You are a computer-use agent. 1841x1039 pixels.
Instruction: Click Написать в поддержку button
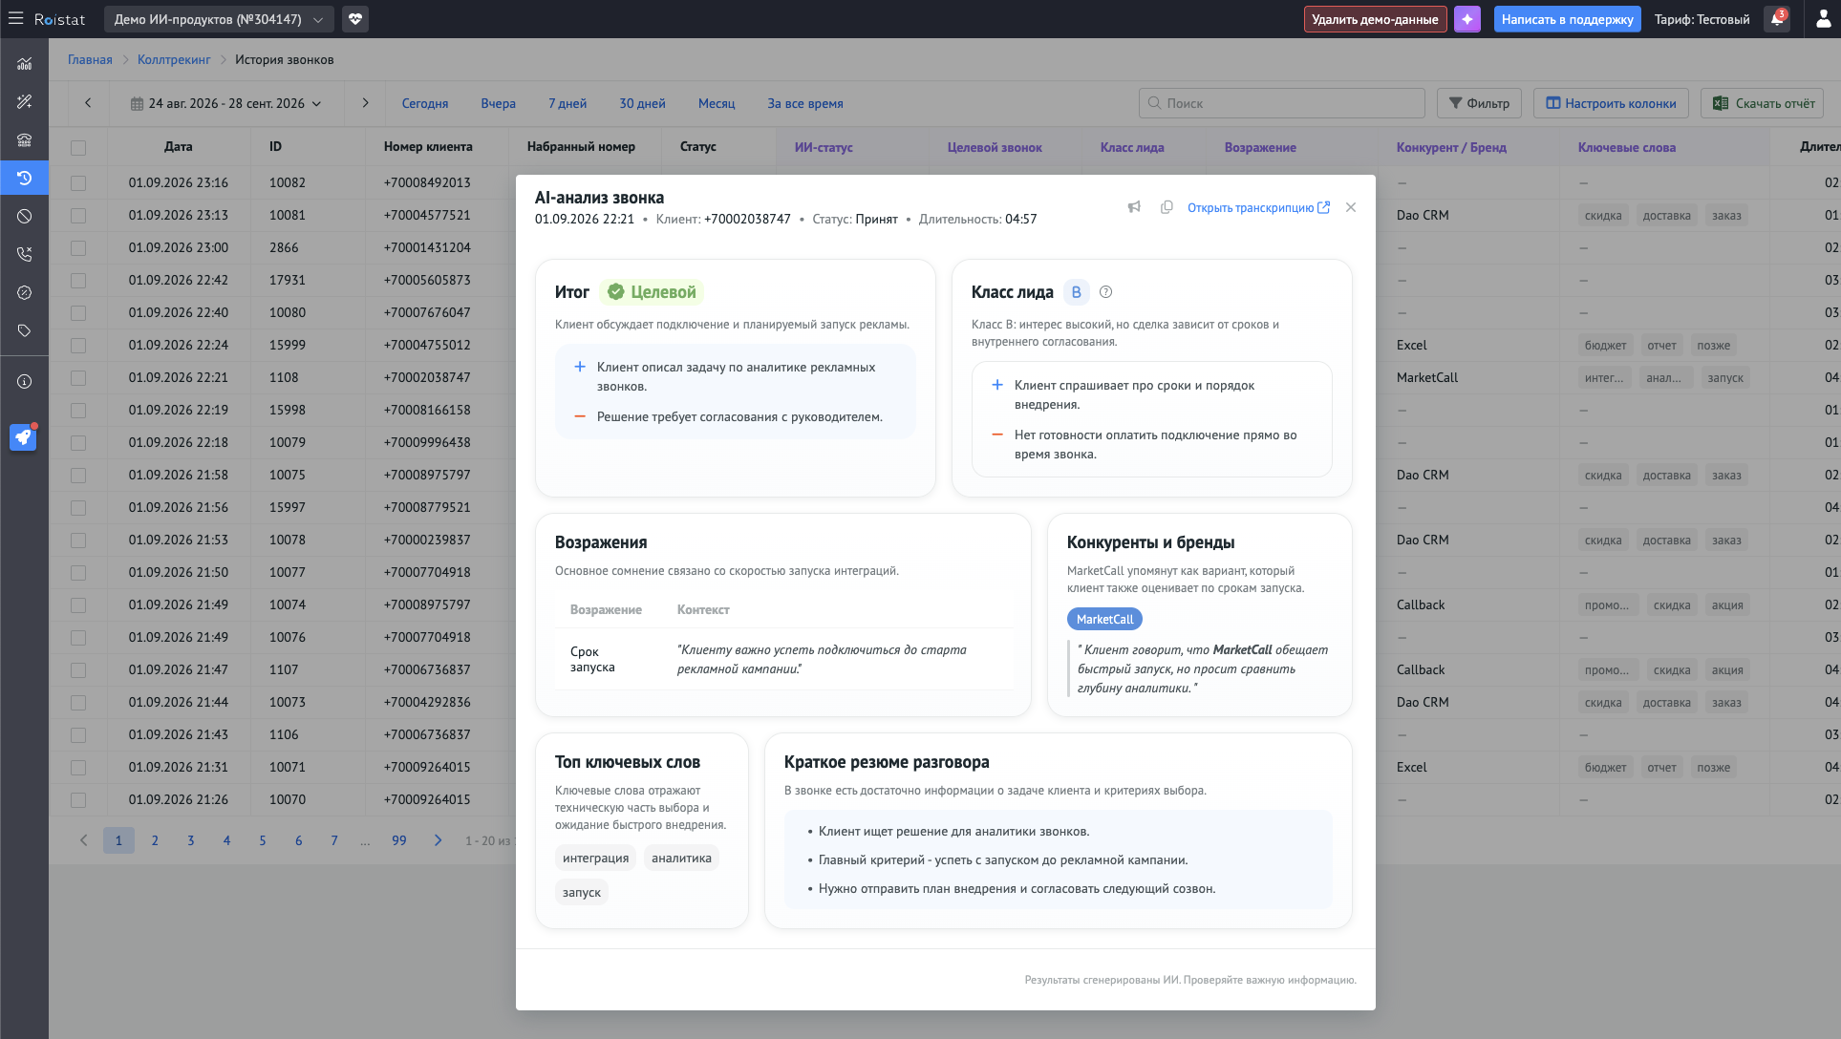point(1567,19)
